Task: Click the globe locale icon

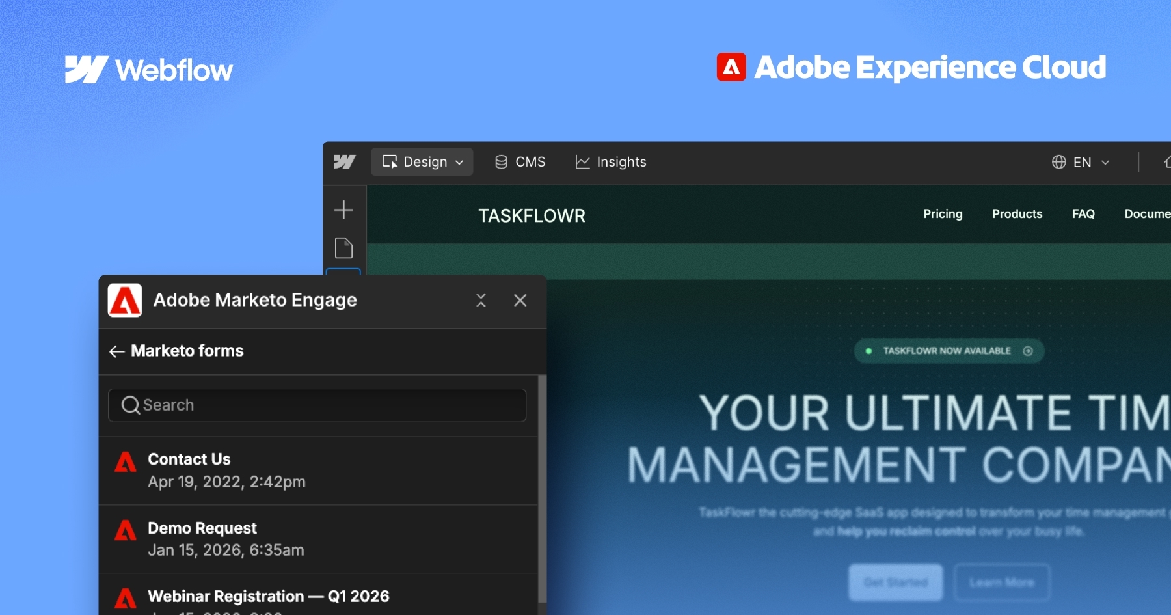Action: click(x=1059, y=162)
